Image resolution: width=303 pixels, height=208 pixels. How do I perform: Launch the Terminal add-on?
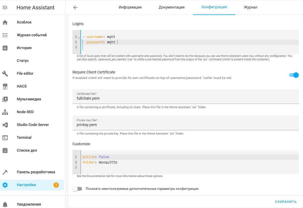click(x=24, y=138)
